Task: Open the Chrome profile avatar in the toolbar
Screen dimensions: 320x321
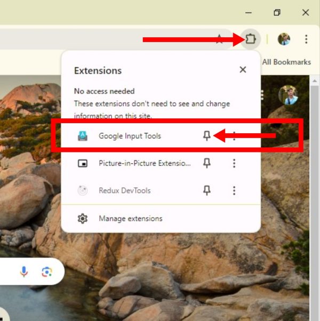Action: click(x=284, y=39)
